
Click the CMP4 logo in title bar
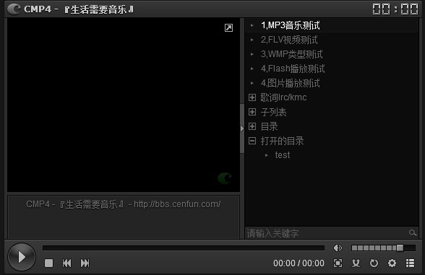tap(14, 9)
